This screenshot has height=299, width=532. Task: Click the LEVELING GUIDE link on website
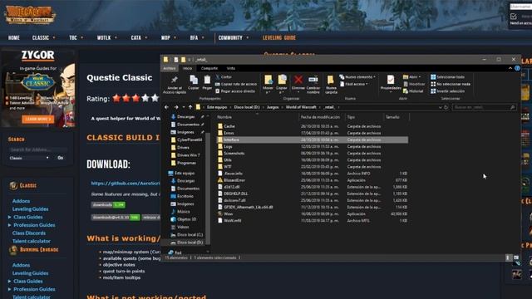[x=279, y=37]
